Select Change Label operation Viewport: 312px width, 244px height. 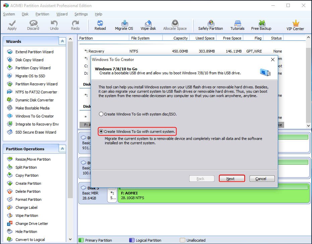(27, 208)
